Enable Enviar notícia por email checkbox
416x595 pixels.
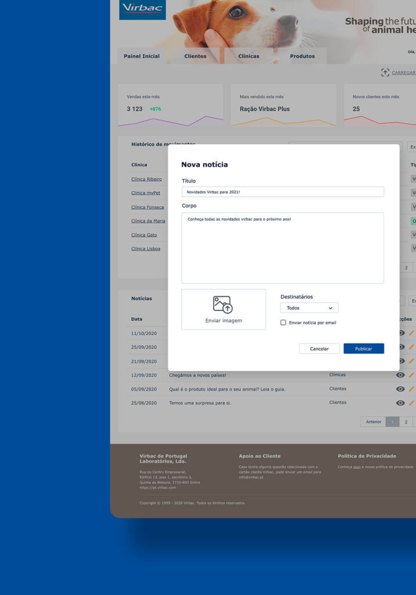tap(283, 322)
